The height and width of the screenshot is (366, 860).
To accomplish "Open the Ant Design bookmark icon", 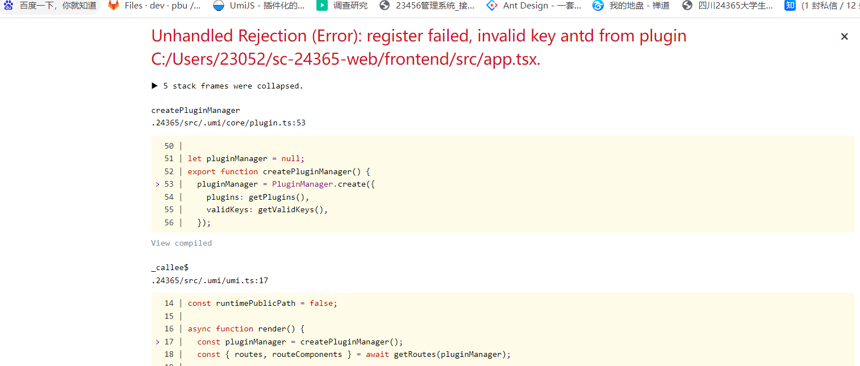I will (x=491, y=6).
